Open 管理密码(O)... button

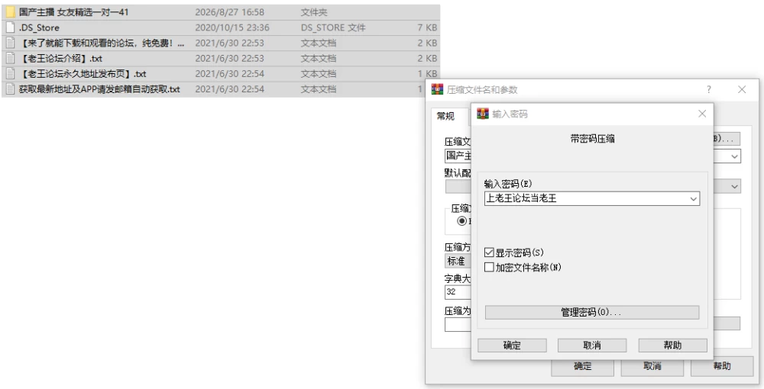click(591, 312)
